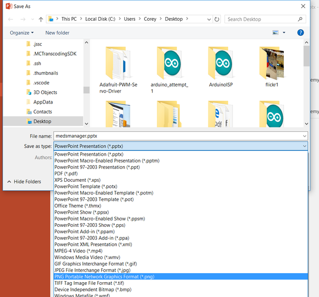The image size is (319, 297).
Task: Choose PowerPoint Show (*.ppsx) type
Action: (181, 212)
